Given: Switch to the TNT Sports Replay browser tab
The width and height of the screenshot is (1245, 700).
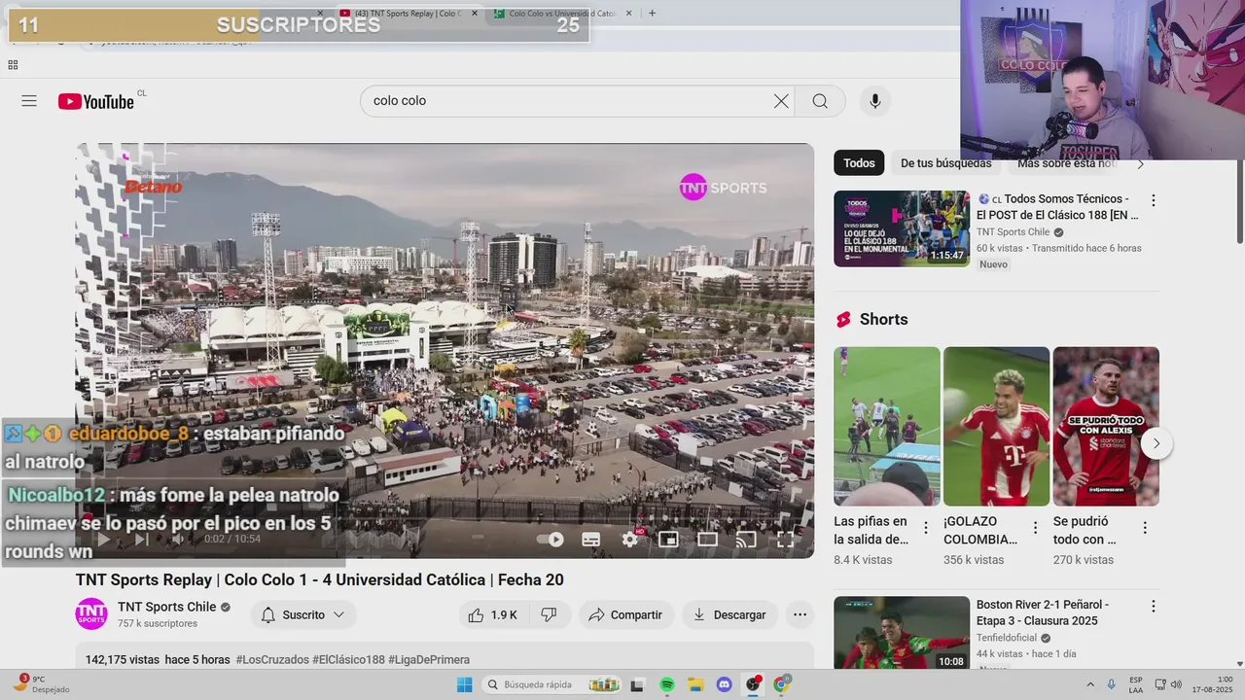Looking at the screenshot, I should tap(409, 13).
